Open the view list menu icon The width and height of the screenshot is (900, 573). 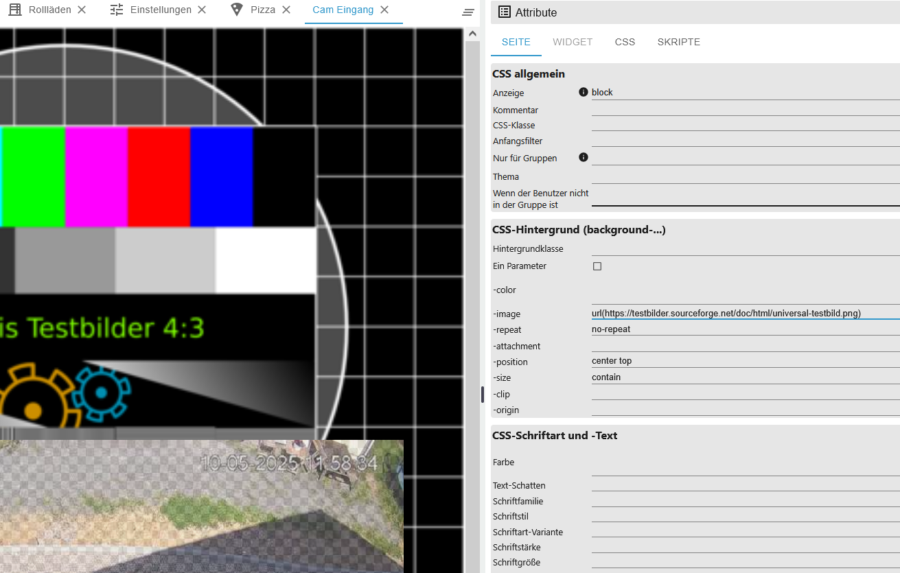468,12
